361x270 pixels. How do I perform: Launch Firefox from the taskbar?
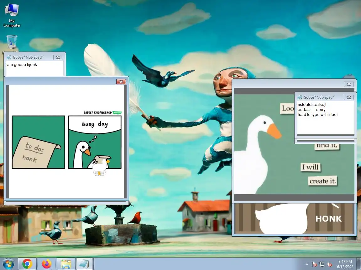click(46, 264)
